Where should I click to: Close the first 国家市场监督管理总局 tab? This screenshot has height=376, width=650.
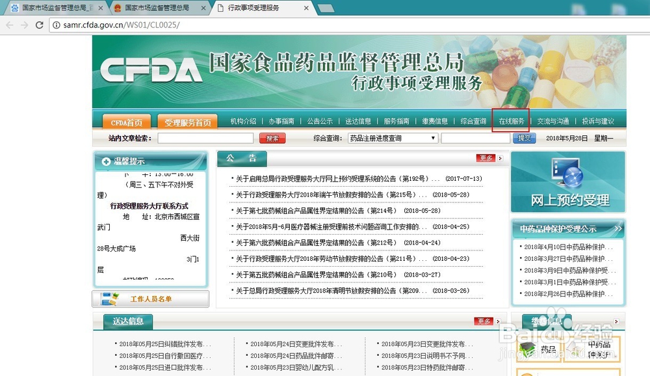(100, 8)
